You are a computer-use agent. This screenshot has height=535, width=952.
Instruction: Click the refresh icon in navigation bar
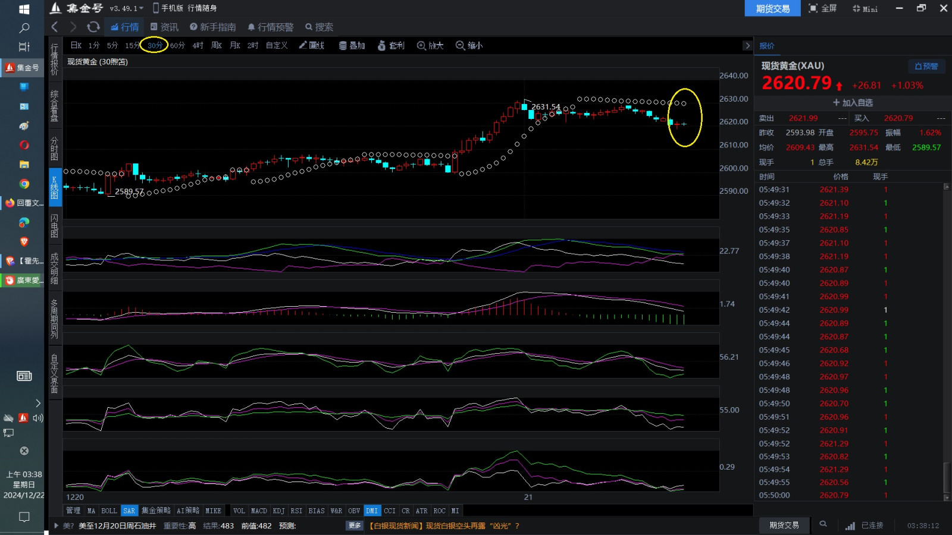93,27
